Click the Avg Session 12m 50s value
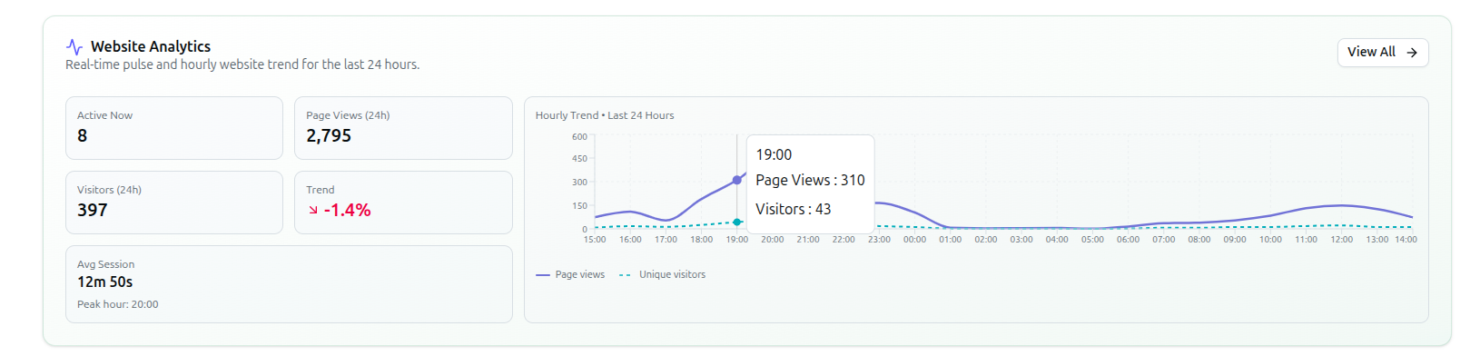This screenshot has width=1470, height=356. (x=104, y=282)
